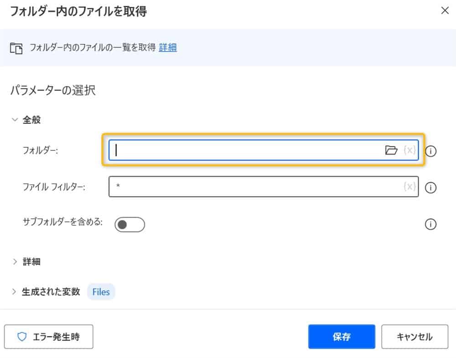Enable the サブフォルダーを含める toggle

click(130, 224)
